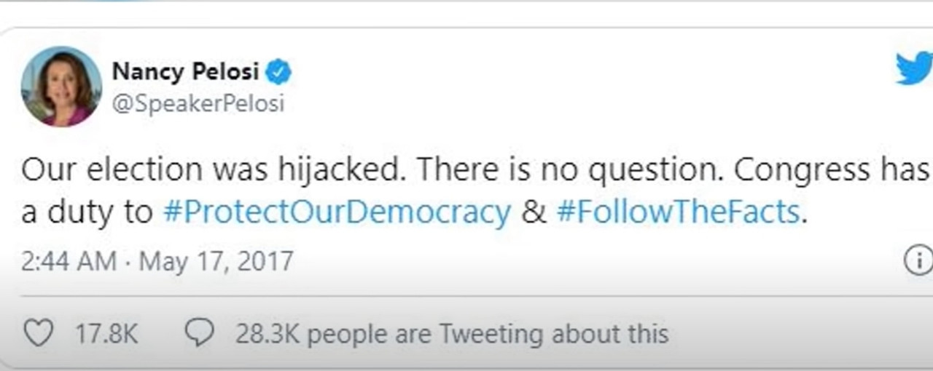The height and width of the screenshot is (371, 933).
Task: Click the words "a duty to"
Action: [x=87, y=212]
